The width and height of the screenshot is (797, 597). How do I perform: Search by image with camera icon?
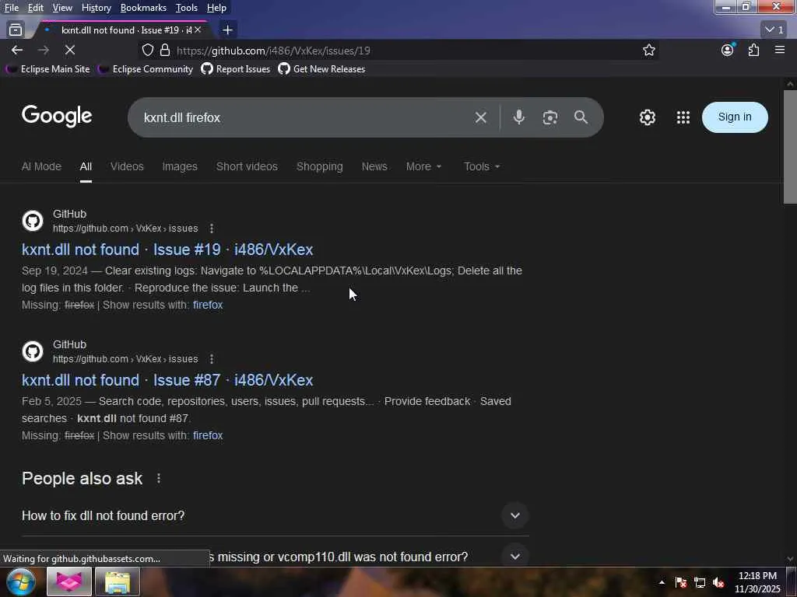[x=550, y=118]
